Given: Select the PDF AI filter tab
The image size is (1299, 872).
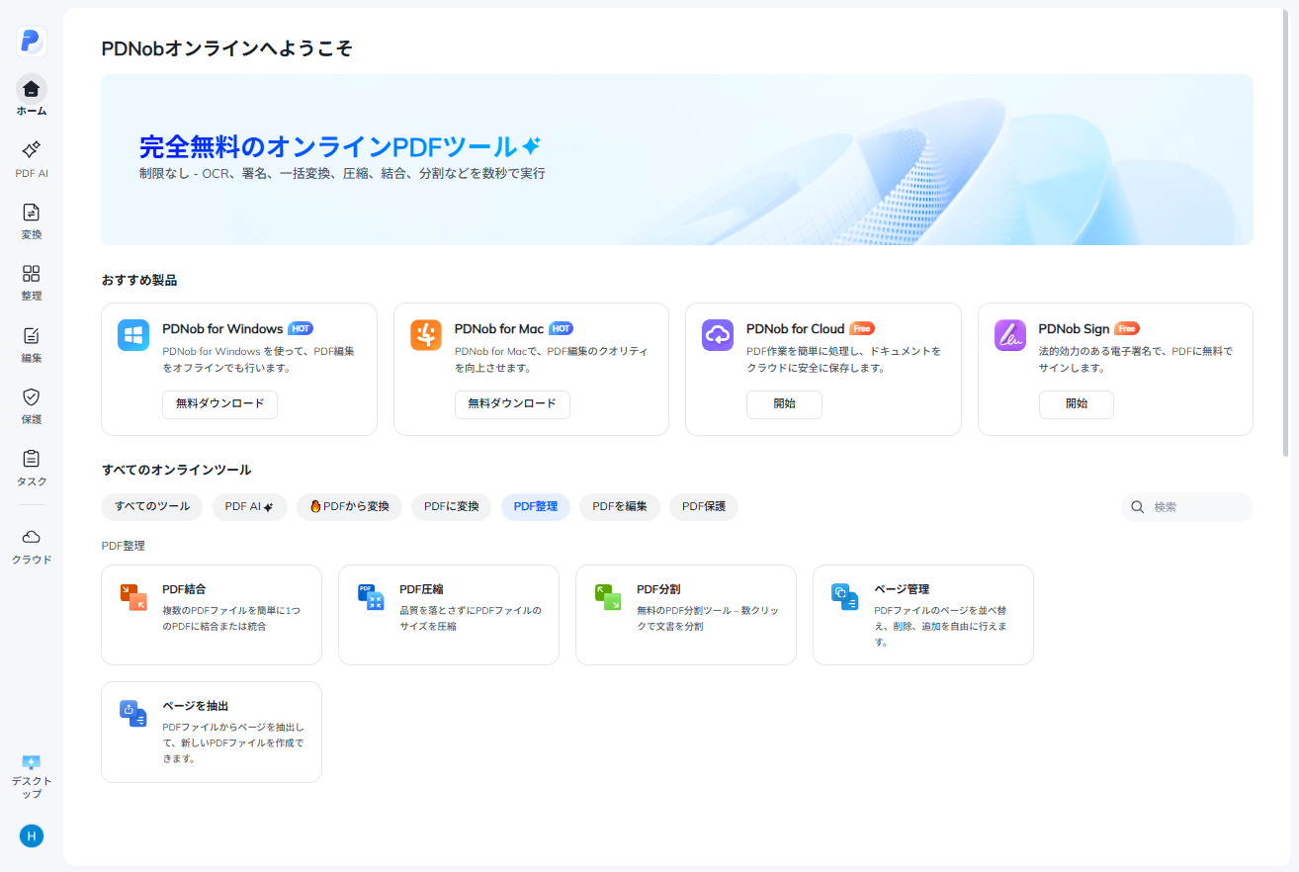Looking at the screenshot, I should point(249,506).
